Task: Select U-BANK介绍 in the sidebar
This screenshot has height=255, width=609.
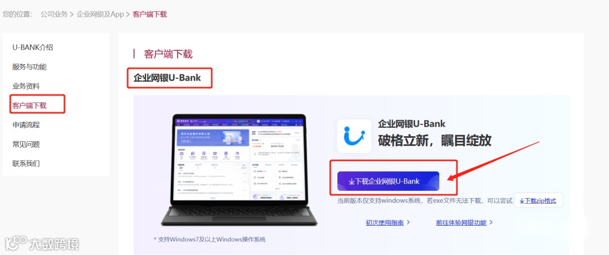Action: pos(33,48)
